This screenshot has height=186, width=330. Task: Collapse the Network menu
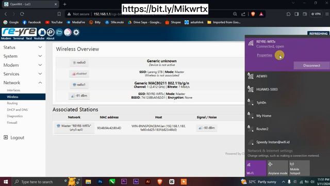[x=23, y=83]
